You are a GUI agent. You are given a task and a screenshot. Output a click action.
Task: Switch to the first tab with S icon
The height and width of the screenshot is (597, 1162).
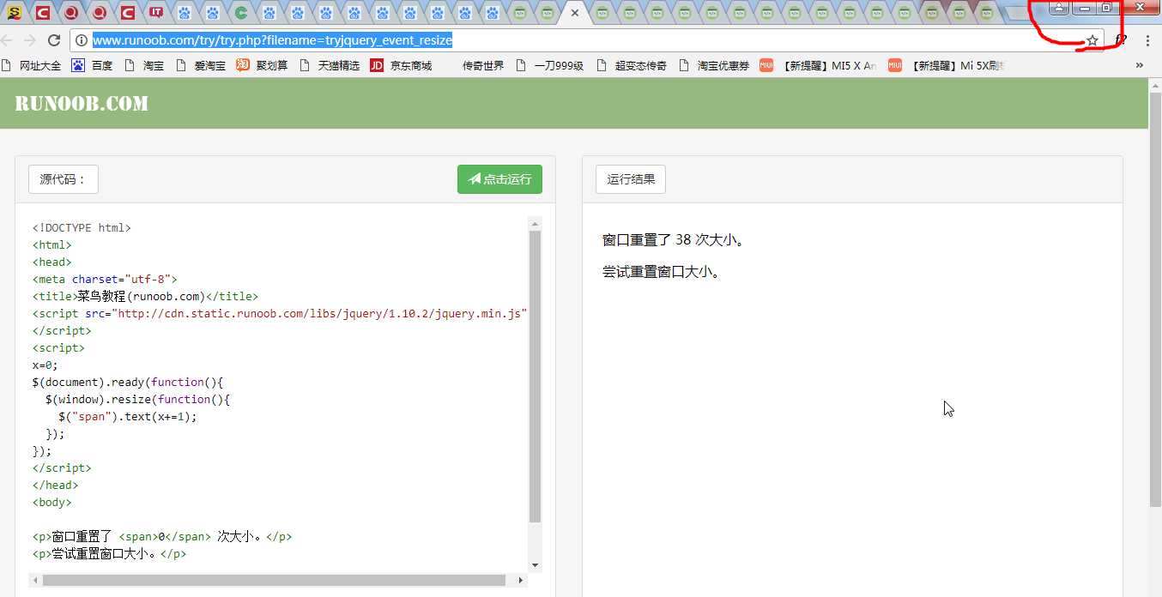click(x=15, y=13)
